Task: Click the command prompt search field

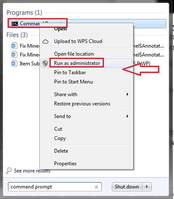Action: pyautogui.click(x=55, y=187)
